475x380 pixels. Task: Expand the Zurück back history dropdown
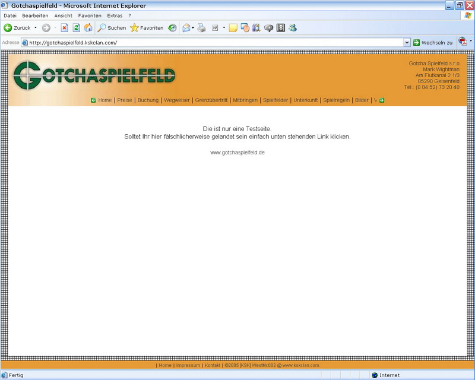coord(36,28)
